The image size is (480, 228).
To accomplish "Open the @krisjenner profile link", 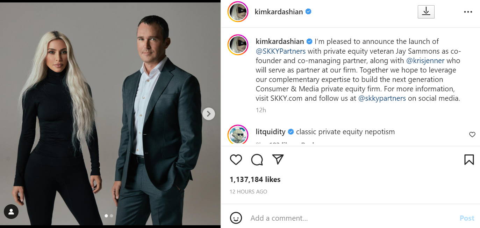I will [x=425, y=61].
